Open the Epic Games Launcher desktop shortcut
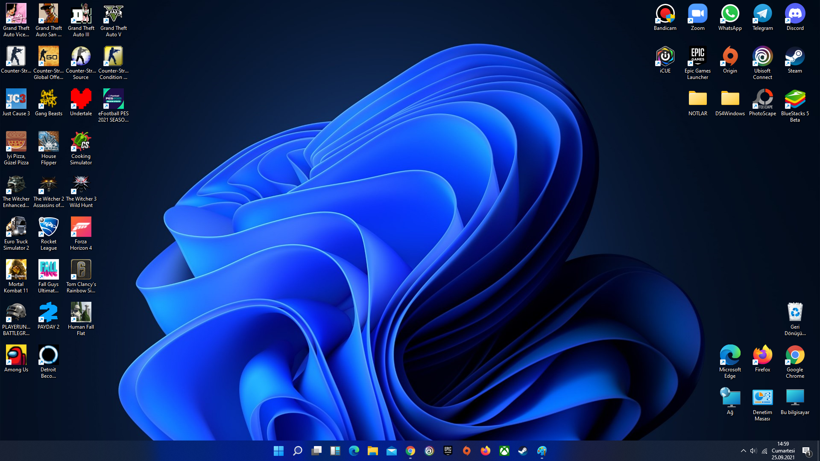 coord(697,57)
